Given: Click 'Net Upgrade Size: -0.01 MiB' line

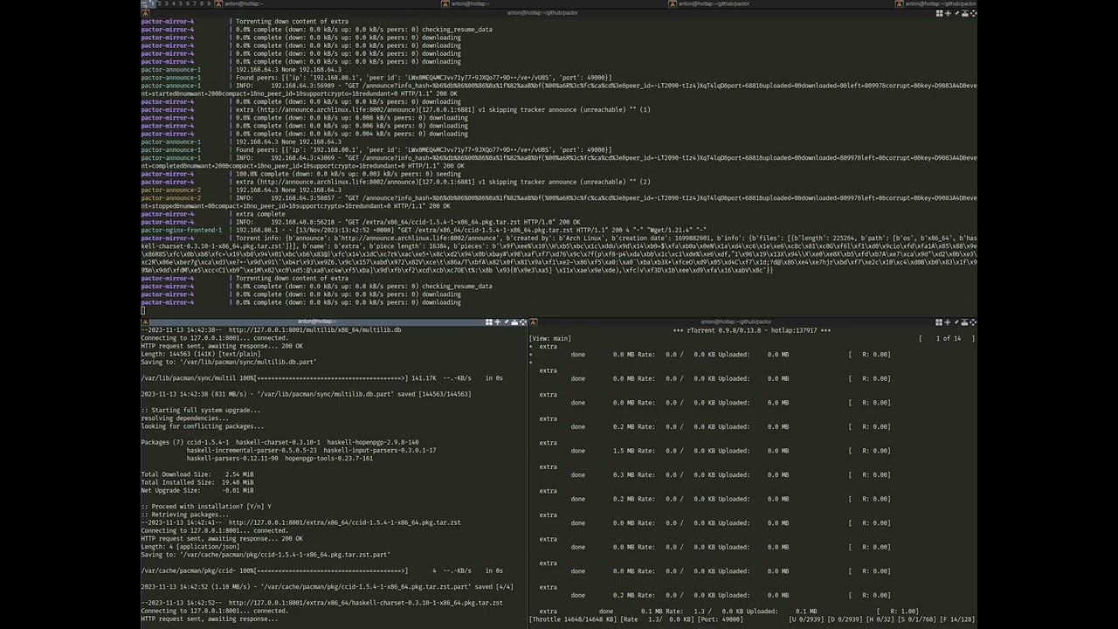Looking at the screenshot, I should 197,490.
